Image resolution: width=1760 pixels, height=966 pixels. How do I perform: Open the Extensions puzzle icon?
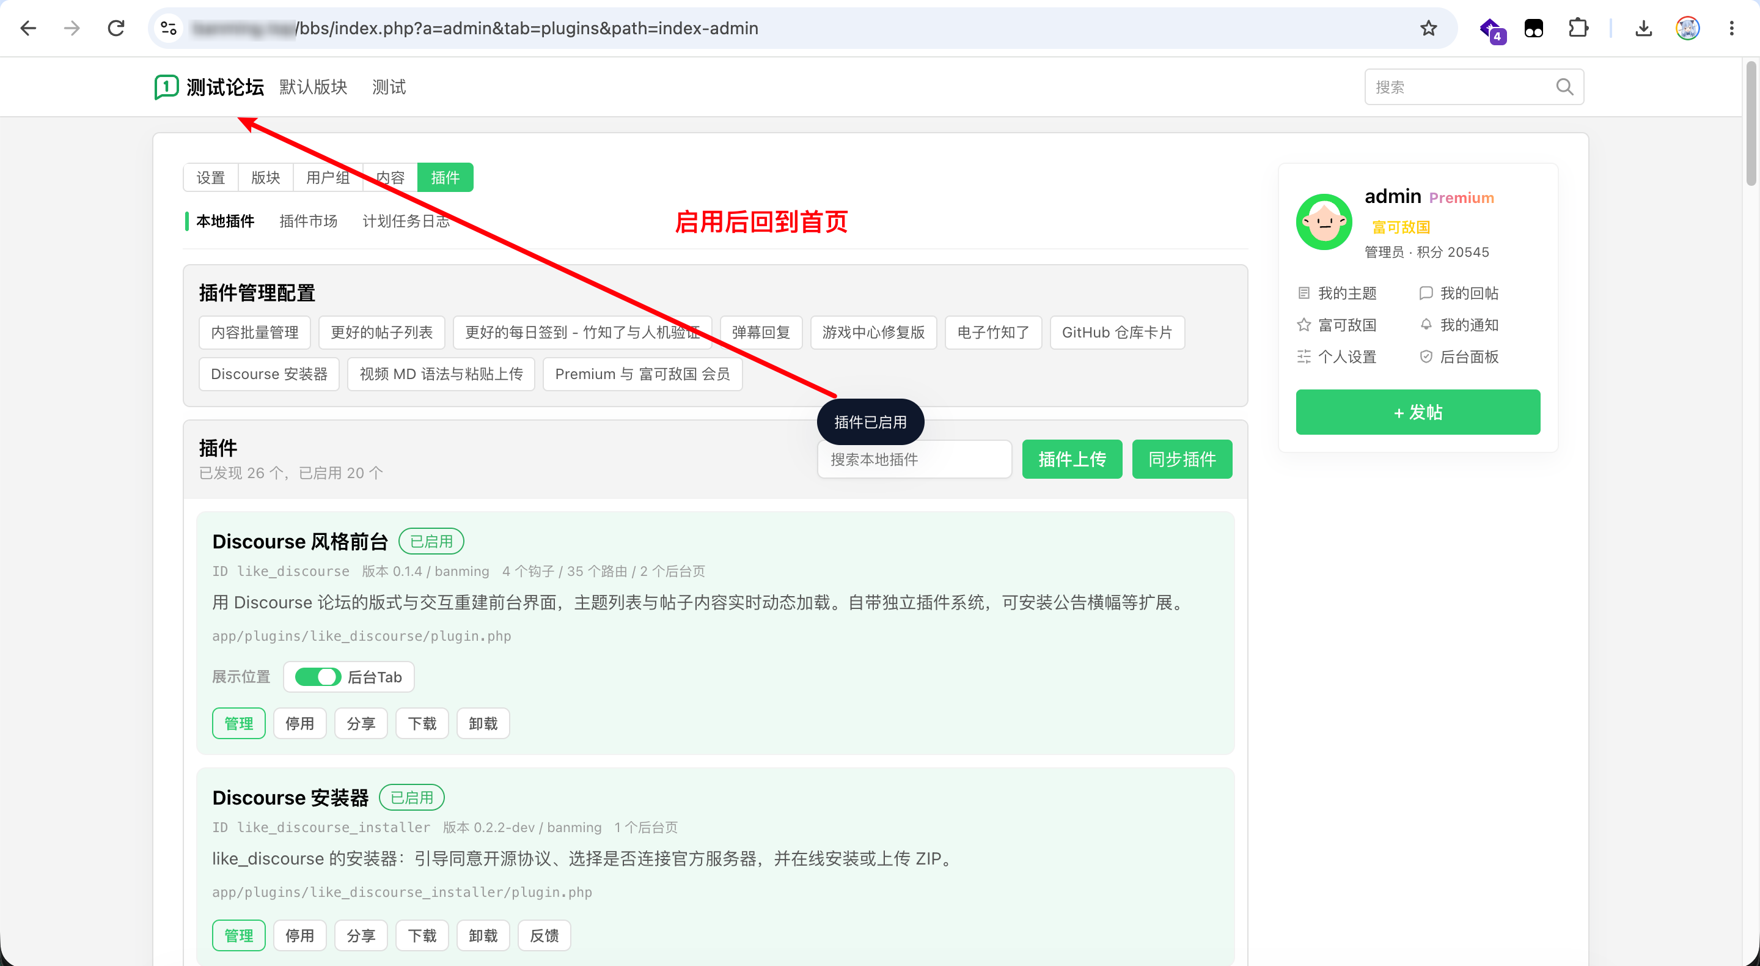point(1579,28)
